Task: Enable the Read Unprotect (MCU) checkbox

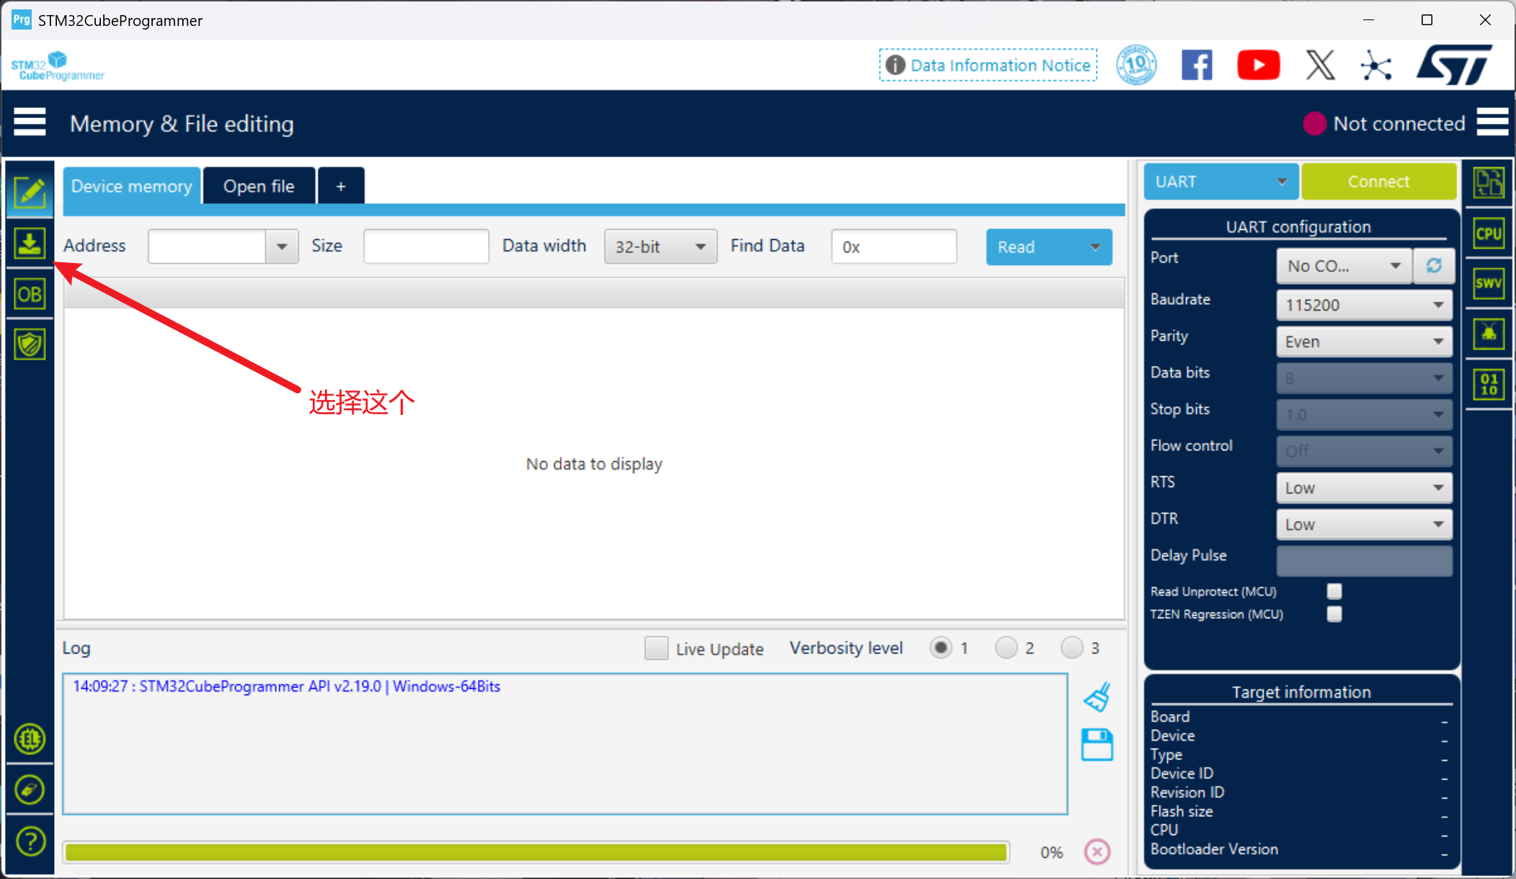Action: click(1334, 591)
